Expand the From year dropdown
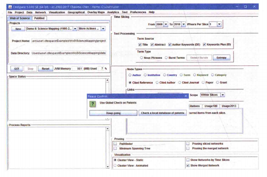This screenshot has width=267, height=177. pos(166,25)
